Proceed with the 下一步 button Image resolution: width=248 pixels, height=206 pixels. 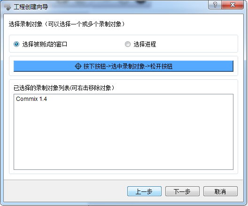[182, 191]
